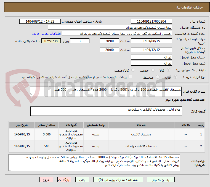Select the 'جزیی' purchase type radio
210x187 pixels.
pos(175,77)
